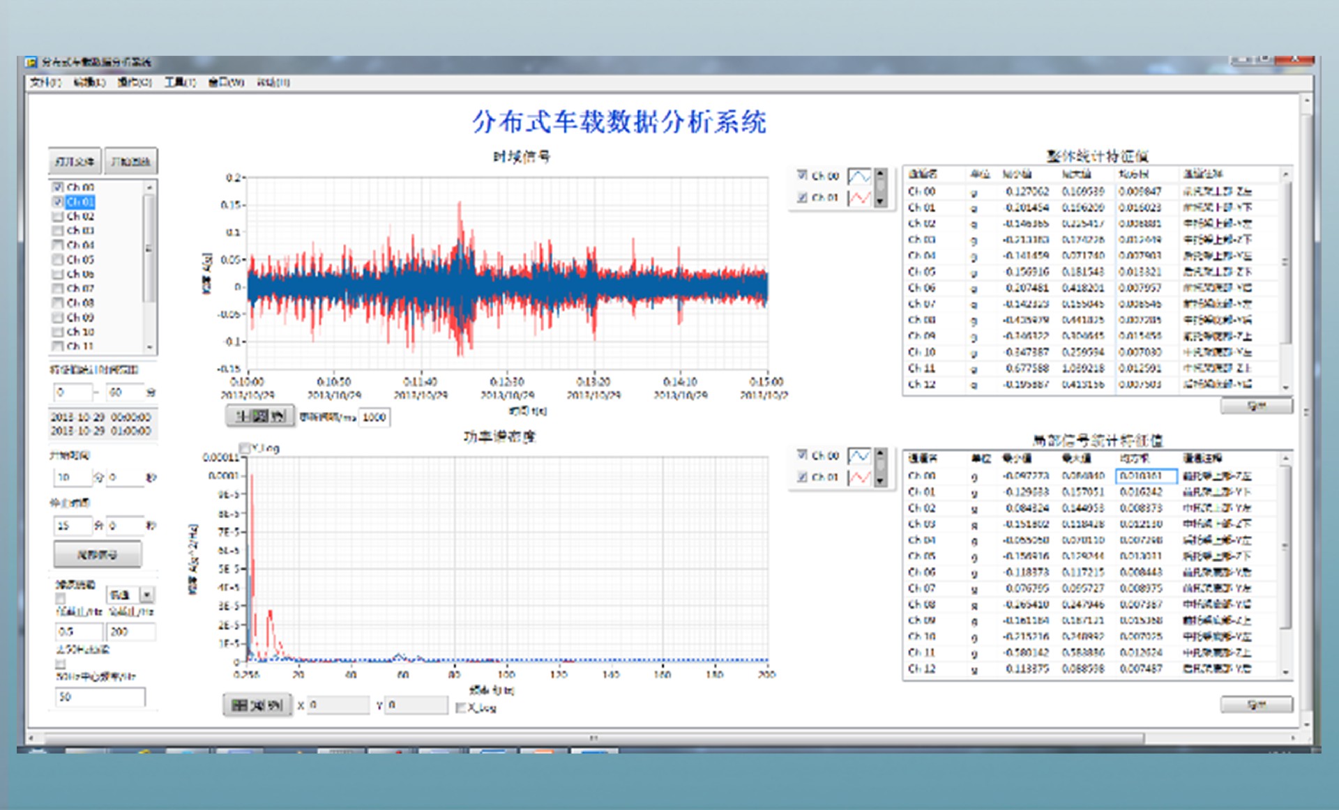Click up arrow on spectrum legend scroller

click(x=880, y=453)
